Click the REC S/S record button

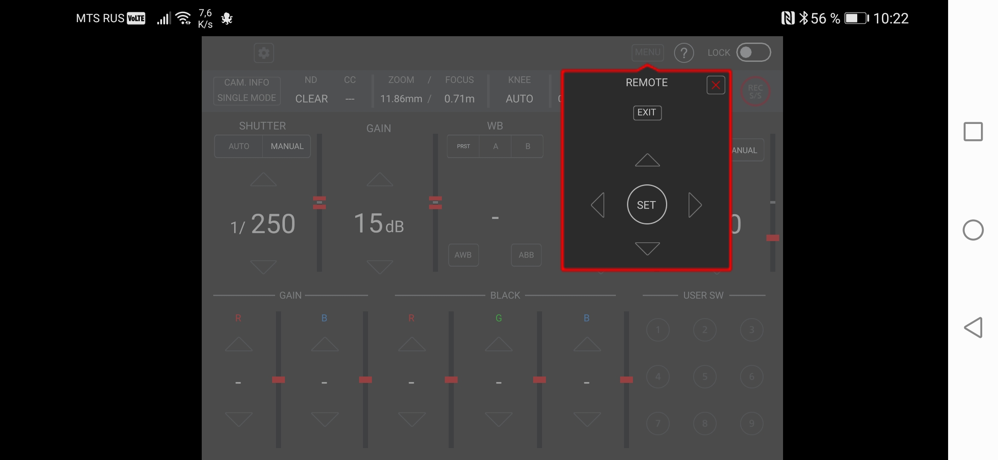[755, 92]
